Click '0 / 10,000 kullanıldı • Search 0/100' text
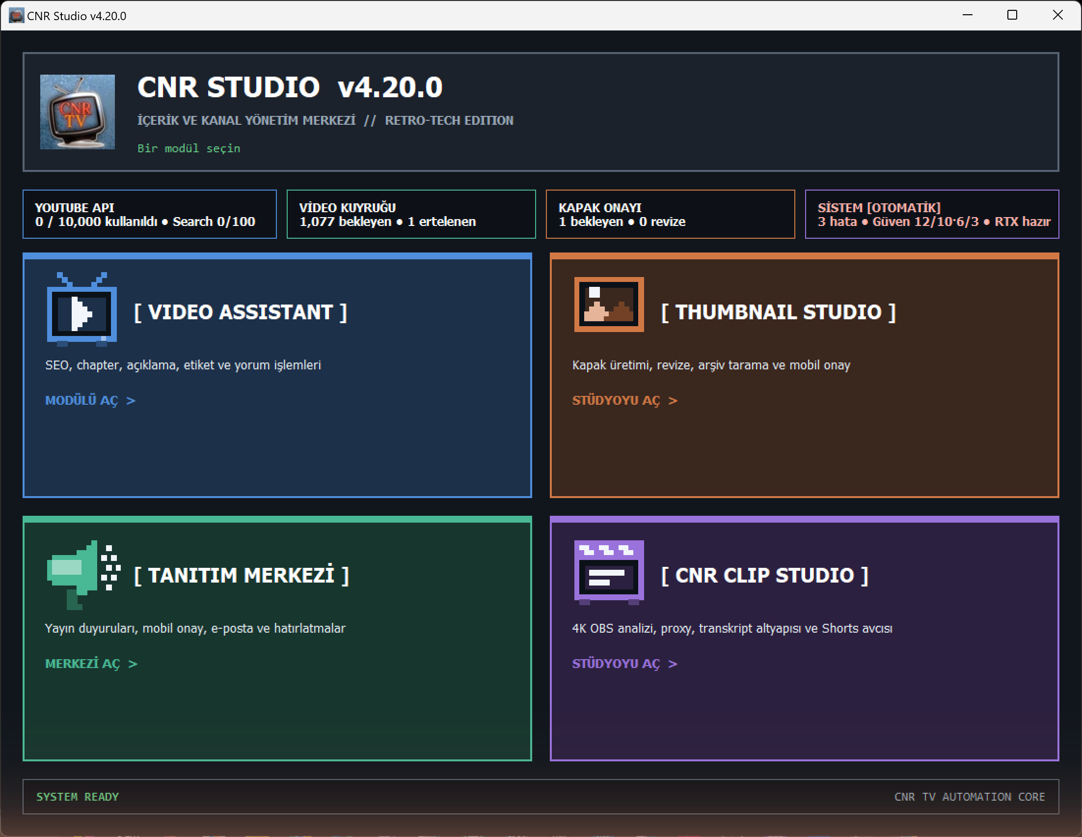Viewport: 1082px width, 837px height. tap(145, 222)
